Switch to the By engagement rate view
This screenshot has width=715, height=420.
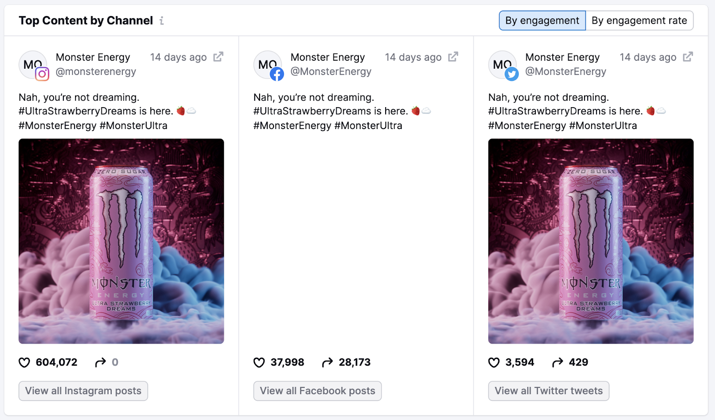[640, 21]
